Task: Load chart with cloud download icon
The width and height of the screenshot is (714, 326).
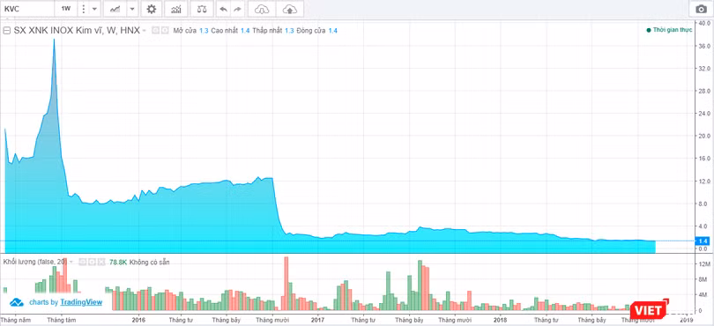Action: (x=262, y=9)
